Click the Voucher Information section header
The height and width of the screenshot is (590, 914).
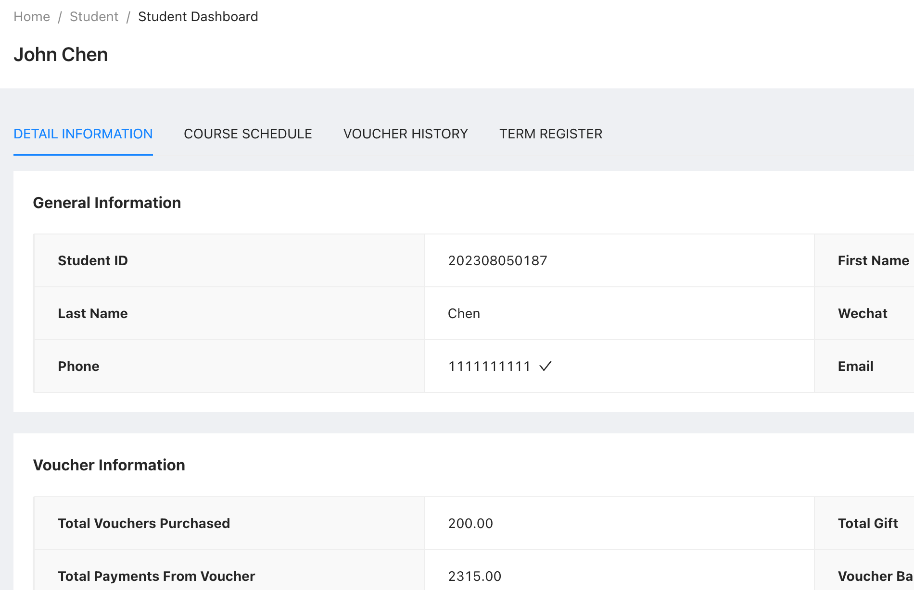[109, 465]
